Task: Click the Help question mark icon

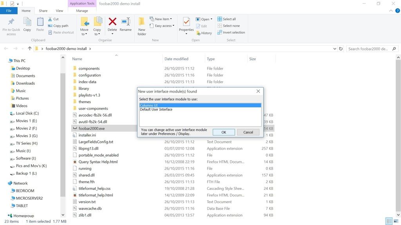Action: 398,11
